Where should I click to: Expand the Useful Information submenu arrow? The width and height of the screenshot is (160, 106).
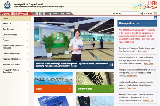coord(28,54)
